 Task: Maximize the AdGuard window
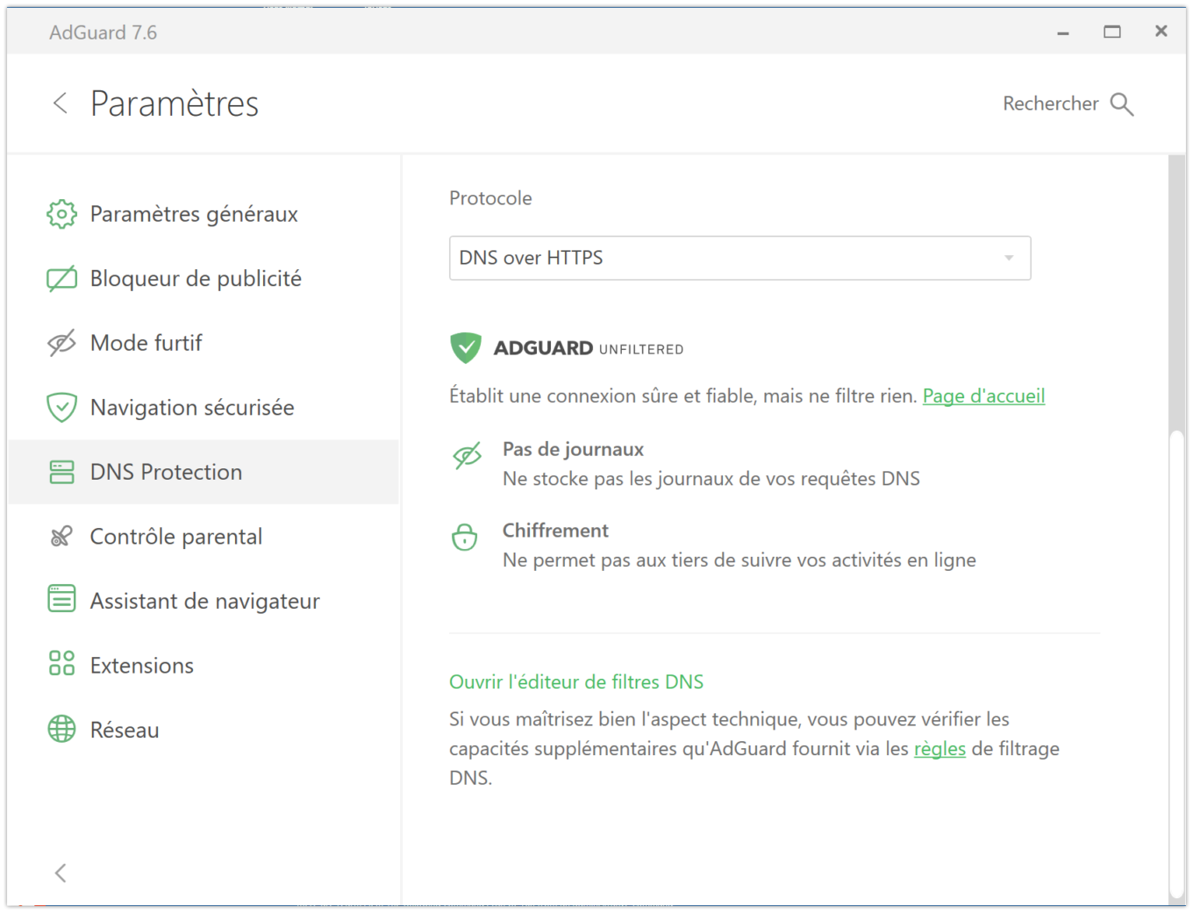click(1112, 32)
